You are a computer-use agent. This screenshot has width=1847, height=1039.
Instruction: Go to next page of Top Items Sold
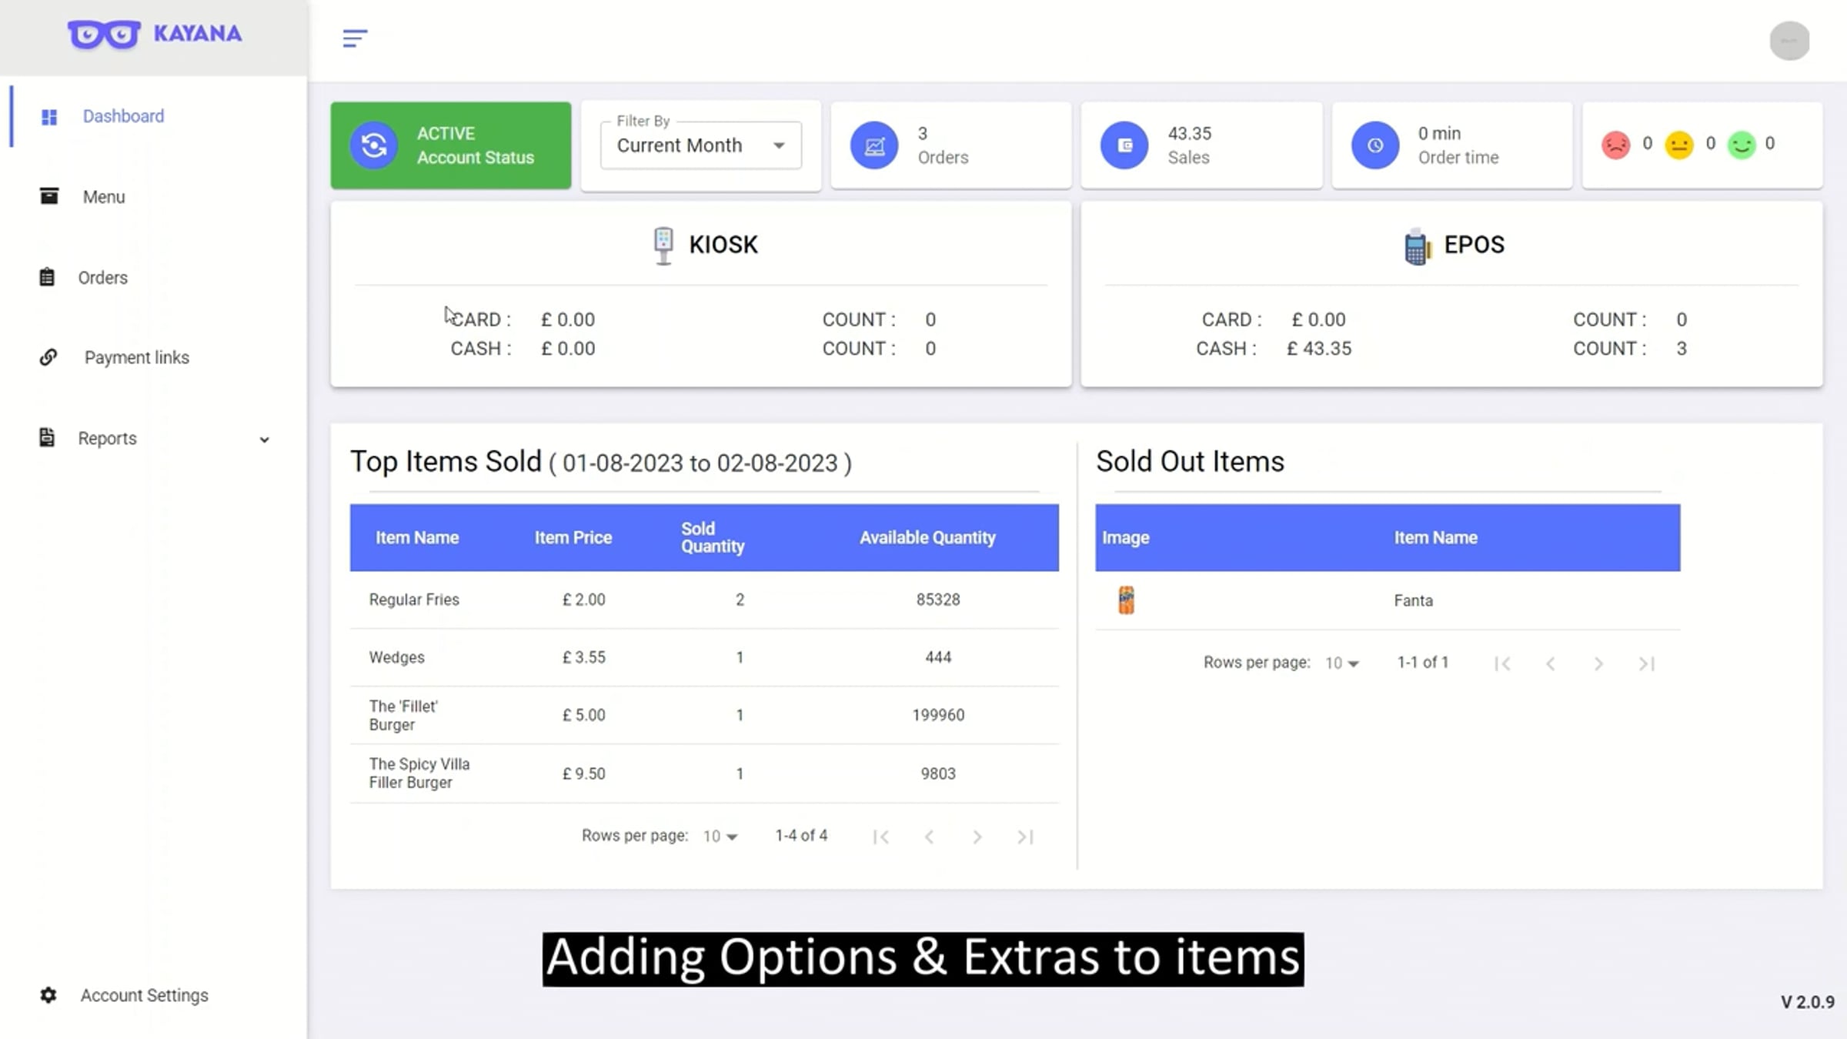click(977, 837)
